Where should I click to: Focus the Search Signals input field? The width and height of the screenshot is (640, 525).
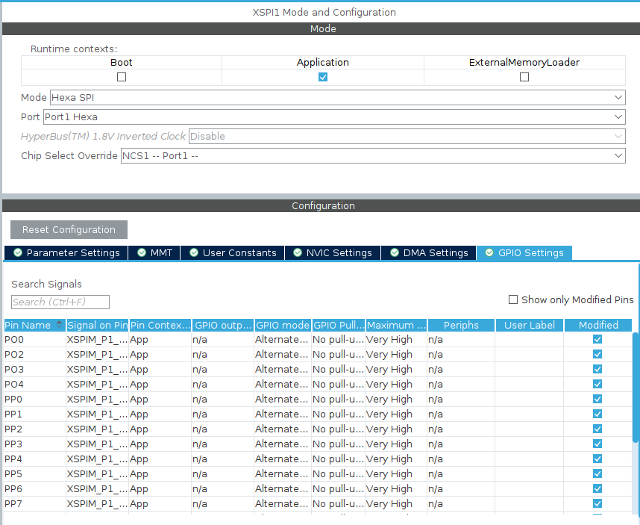[60, 302]
